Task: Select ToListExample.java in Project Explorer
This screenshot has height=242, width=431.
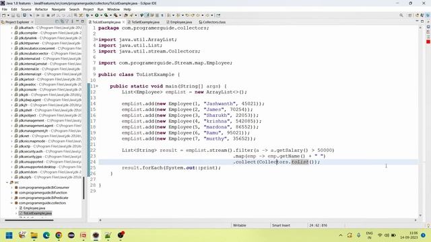Action: [x=38, y=213]
